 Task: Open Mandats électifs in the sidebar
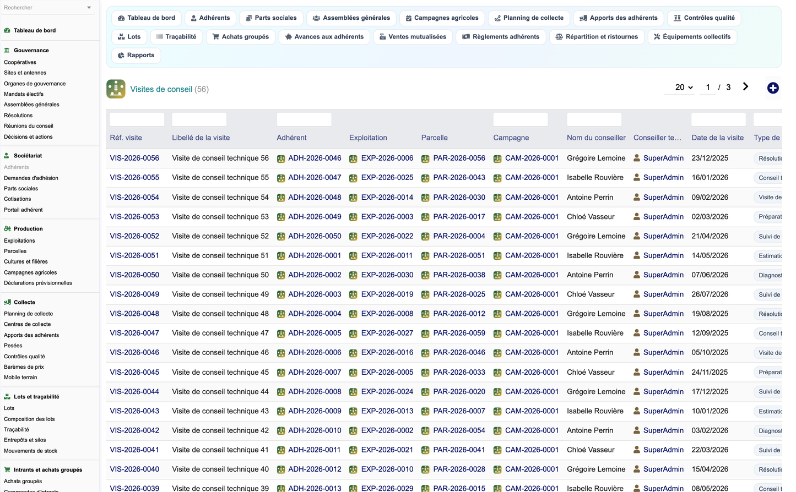(24, 94)
